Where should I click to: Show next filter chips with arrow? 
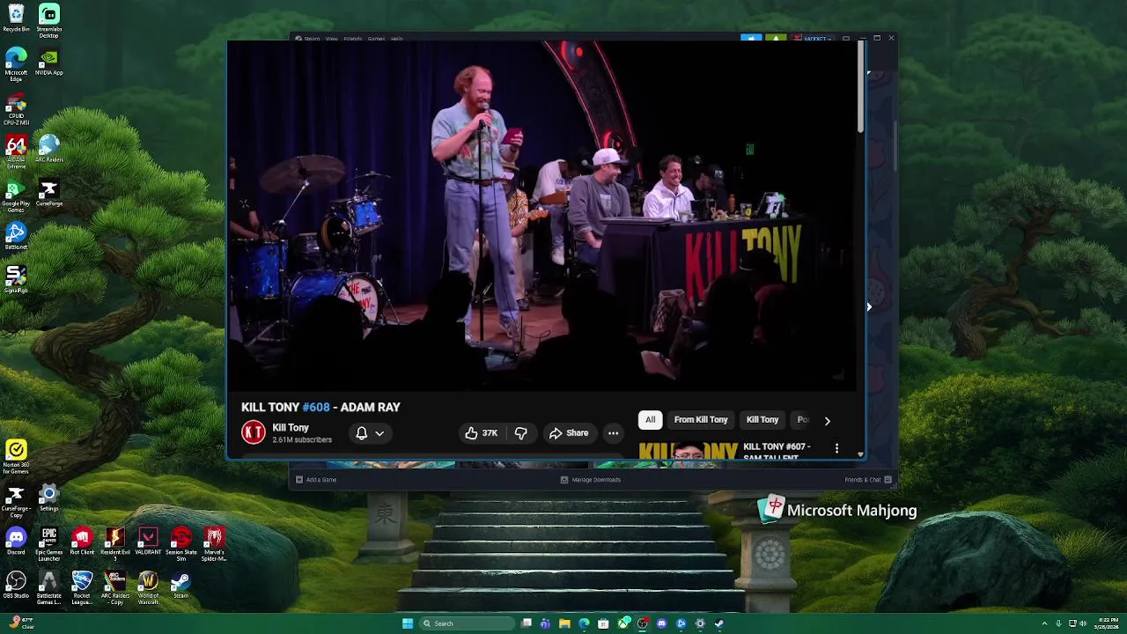pyautogui.click(x=827, y=421)
